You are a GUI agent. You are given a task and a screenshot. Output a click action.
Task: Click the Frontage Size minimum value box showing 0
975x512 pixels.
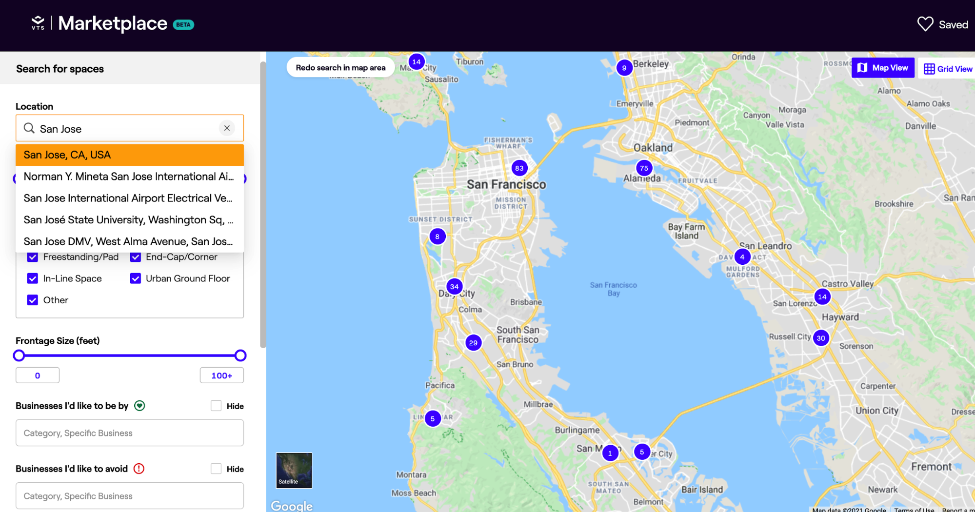tap(38, 375)
